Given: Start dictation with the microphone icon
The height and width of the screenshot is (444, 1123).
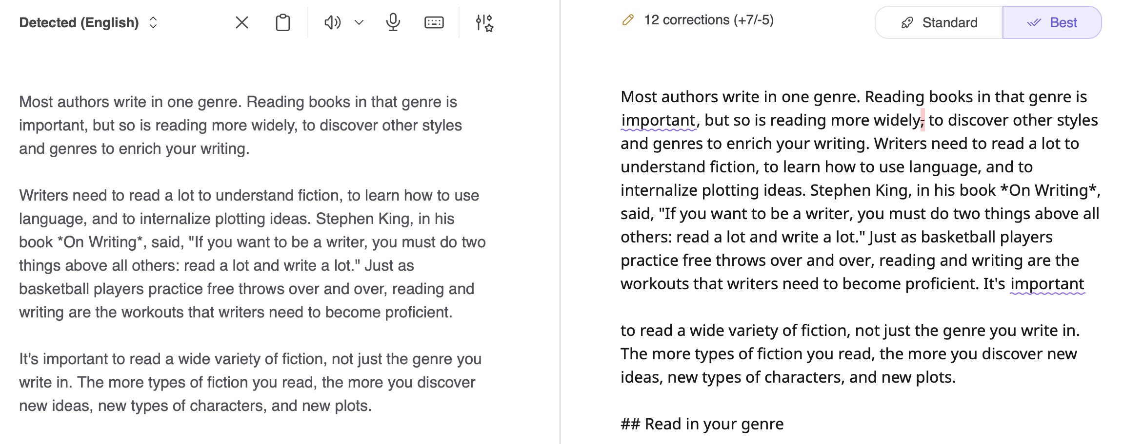Looking at the screenshot, I should (393, 22).
